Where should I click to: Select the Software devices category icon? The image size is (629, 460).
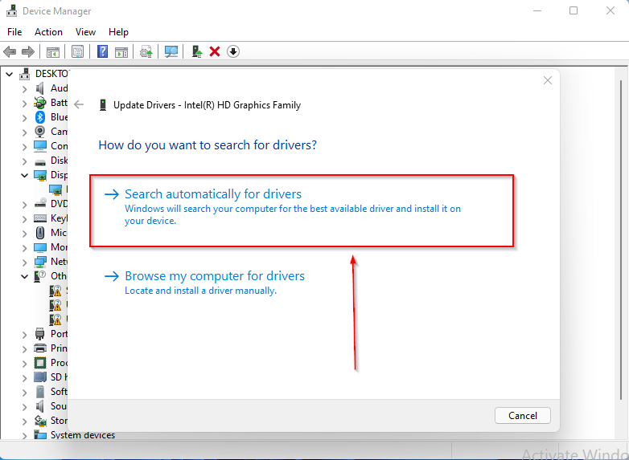[40, 392]
